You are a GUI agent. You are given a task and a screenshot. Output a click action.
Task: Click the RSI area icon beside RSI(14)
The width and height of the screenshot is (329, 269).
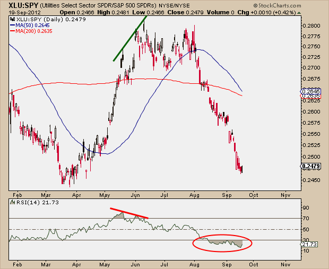(12, 202)
